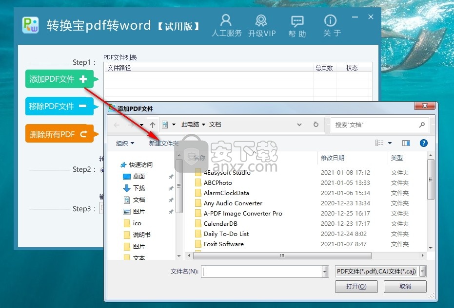The image size is (454, 308).
Task: Open recent locations dropdown arrow
Action: (141, 125)
